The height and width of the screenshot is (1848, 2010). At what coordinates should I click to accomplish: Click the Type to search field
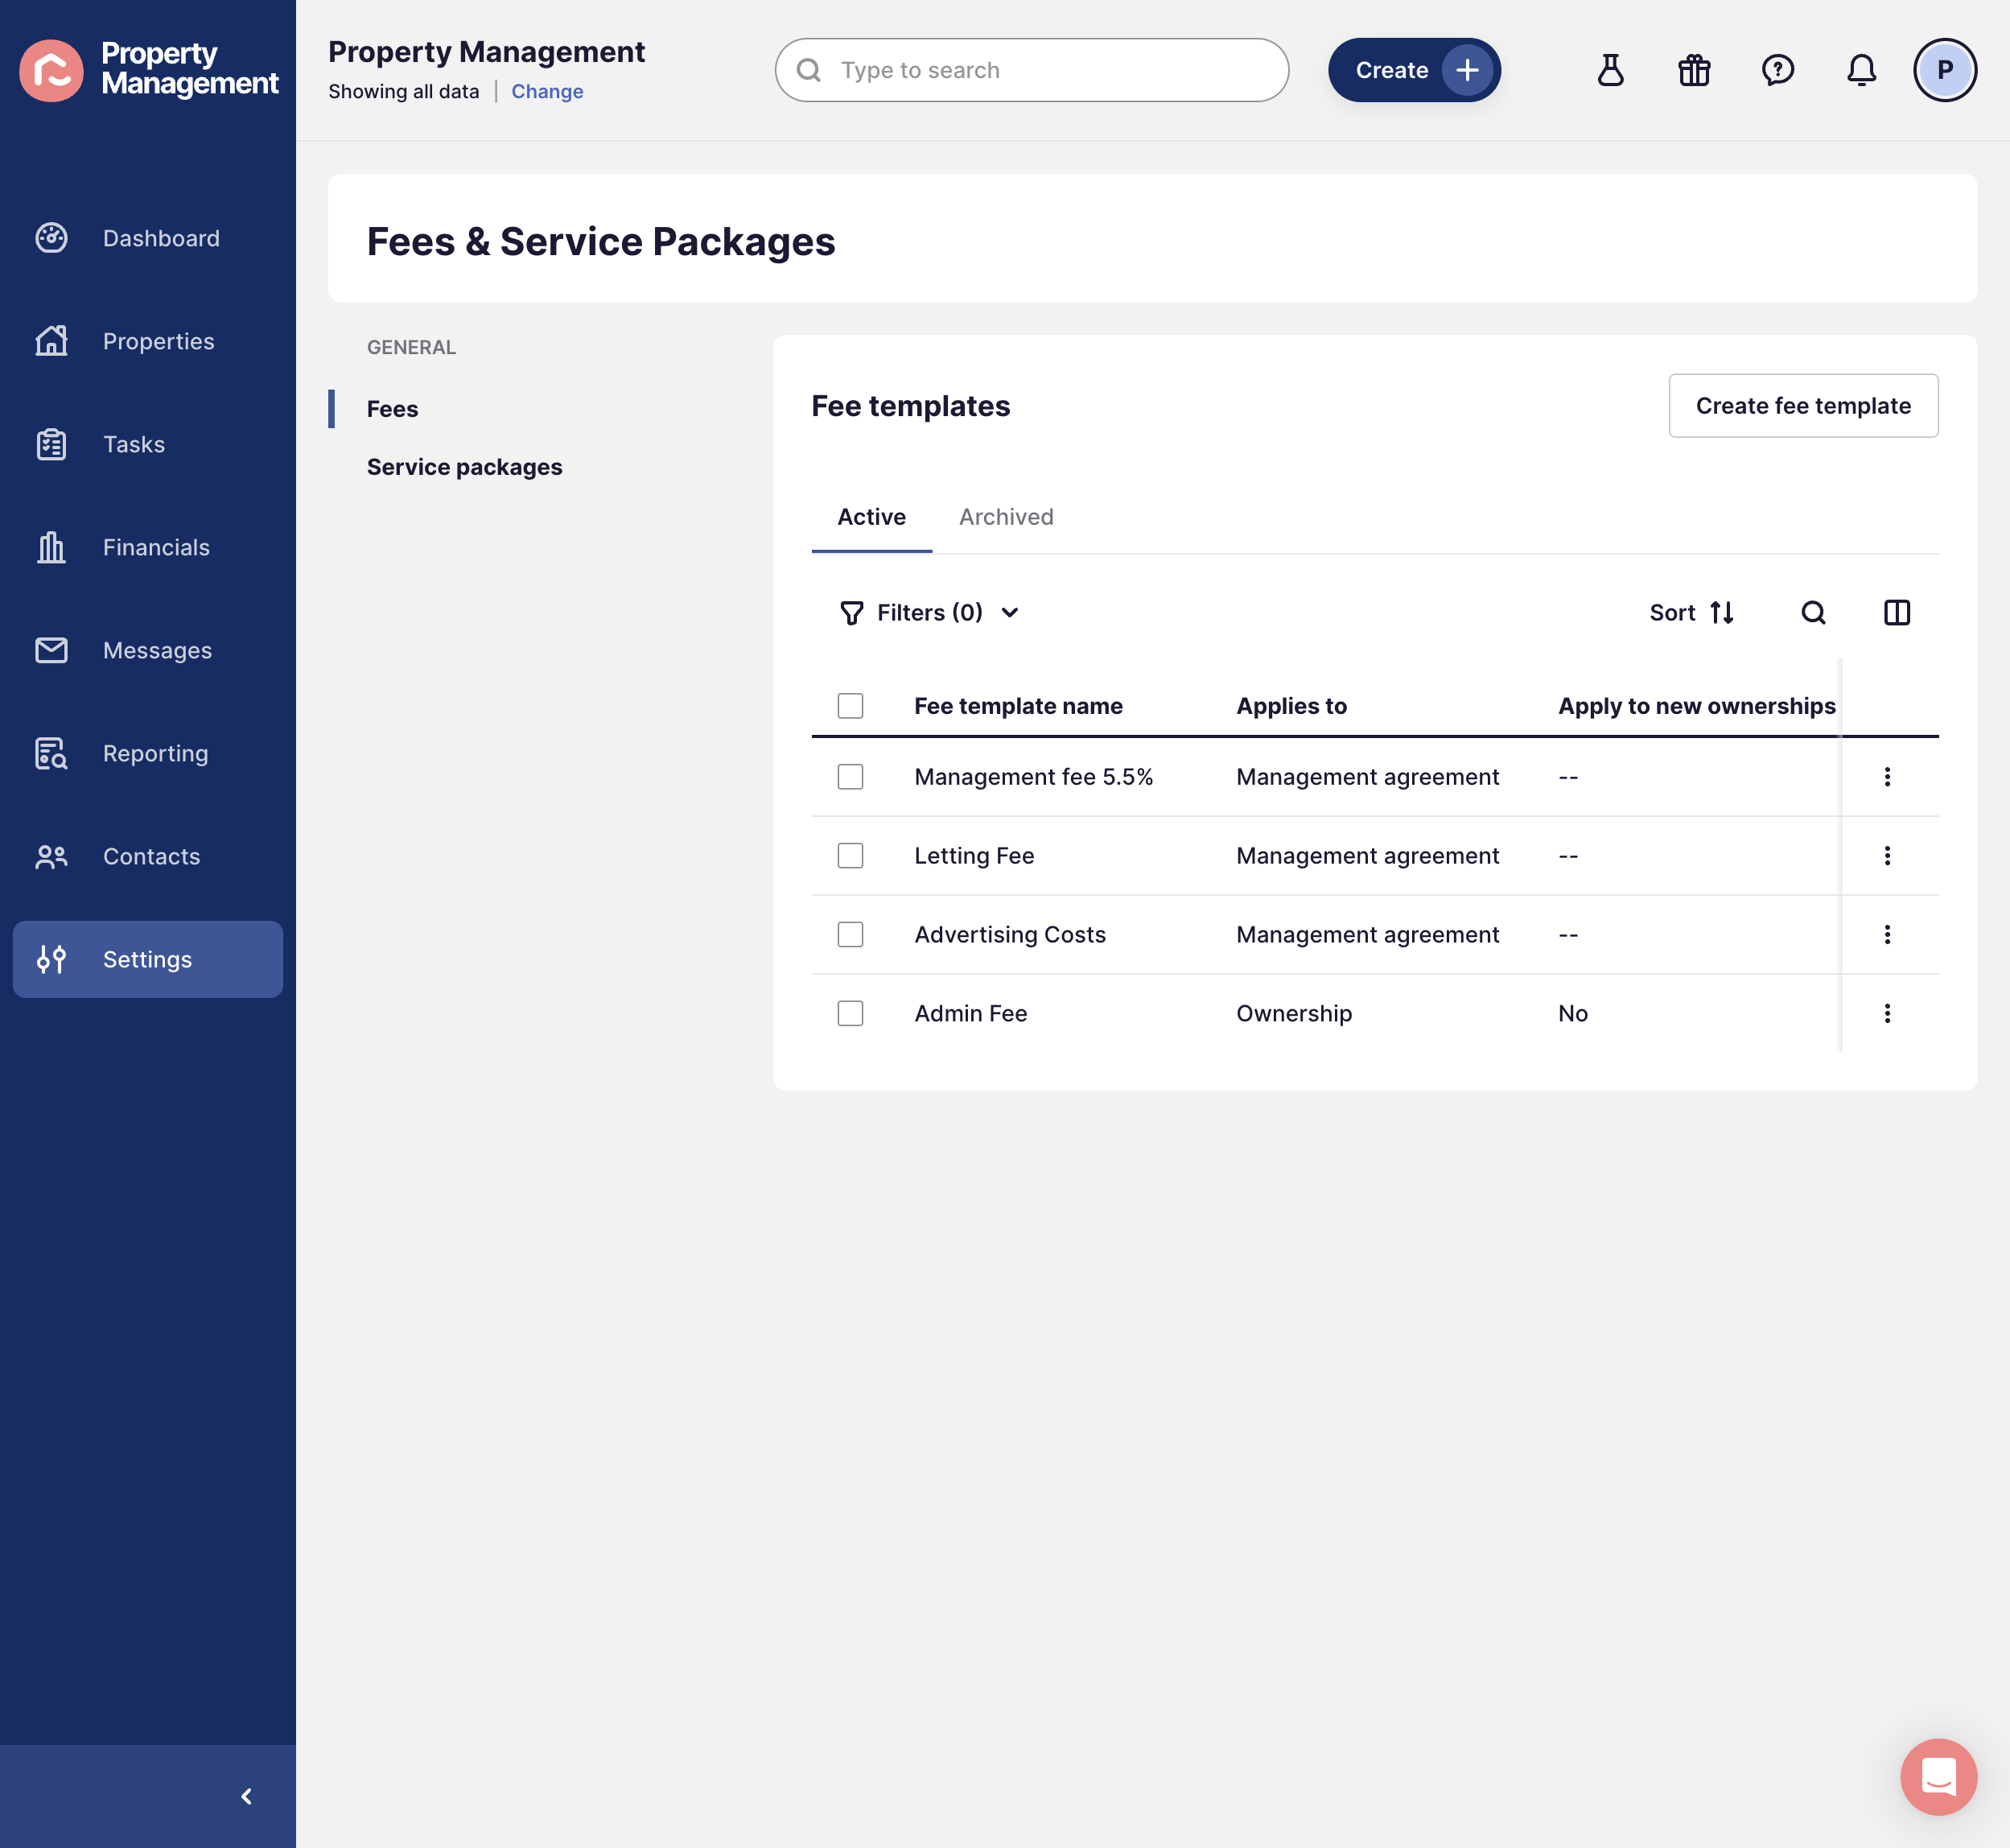coord(1032,70)
